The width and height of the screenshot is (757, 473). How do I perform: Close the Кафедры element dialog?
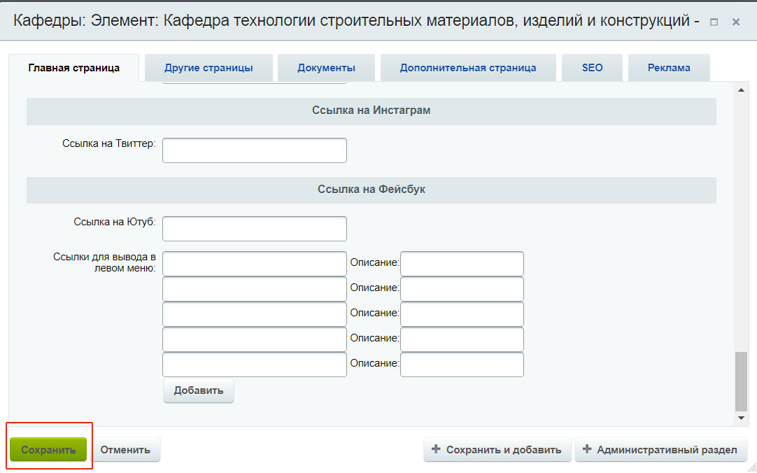[x=736, y=22]
